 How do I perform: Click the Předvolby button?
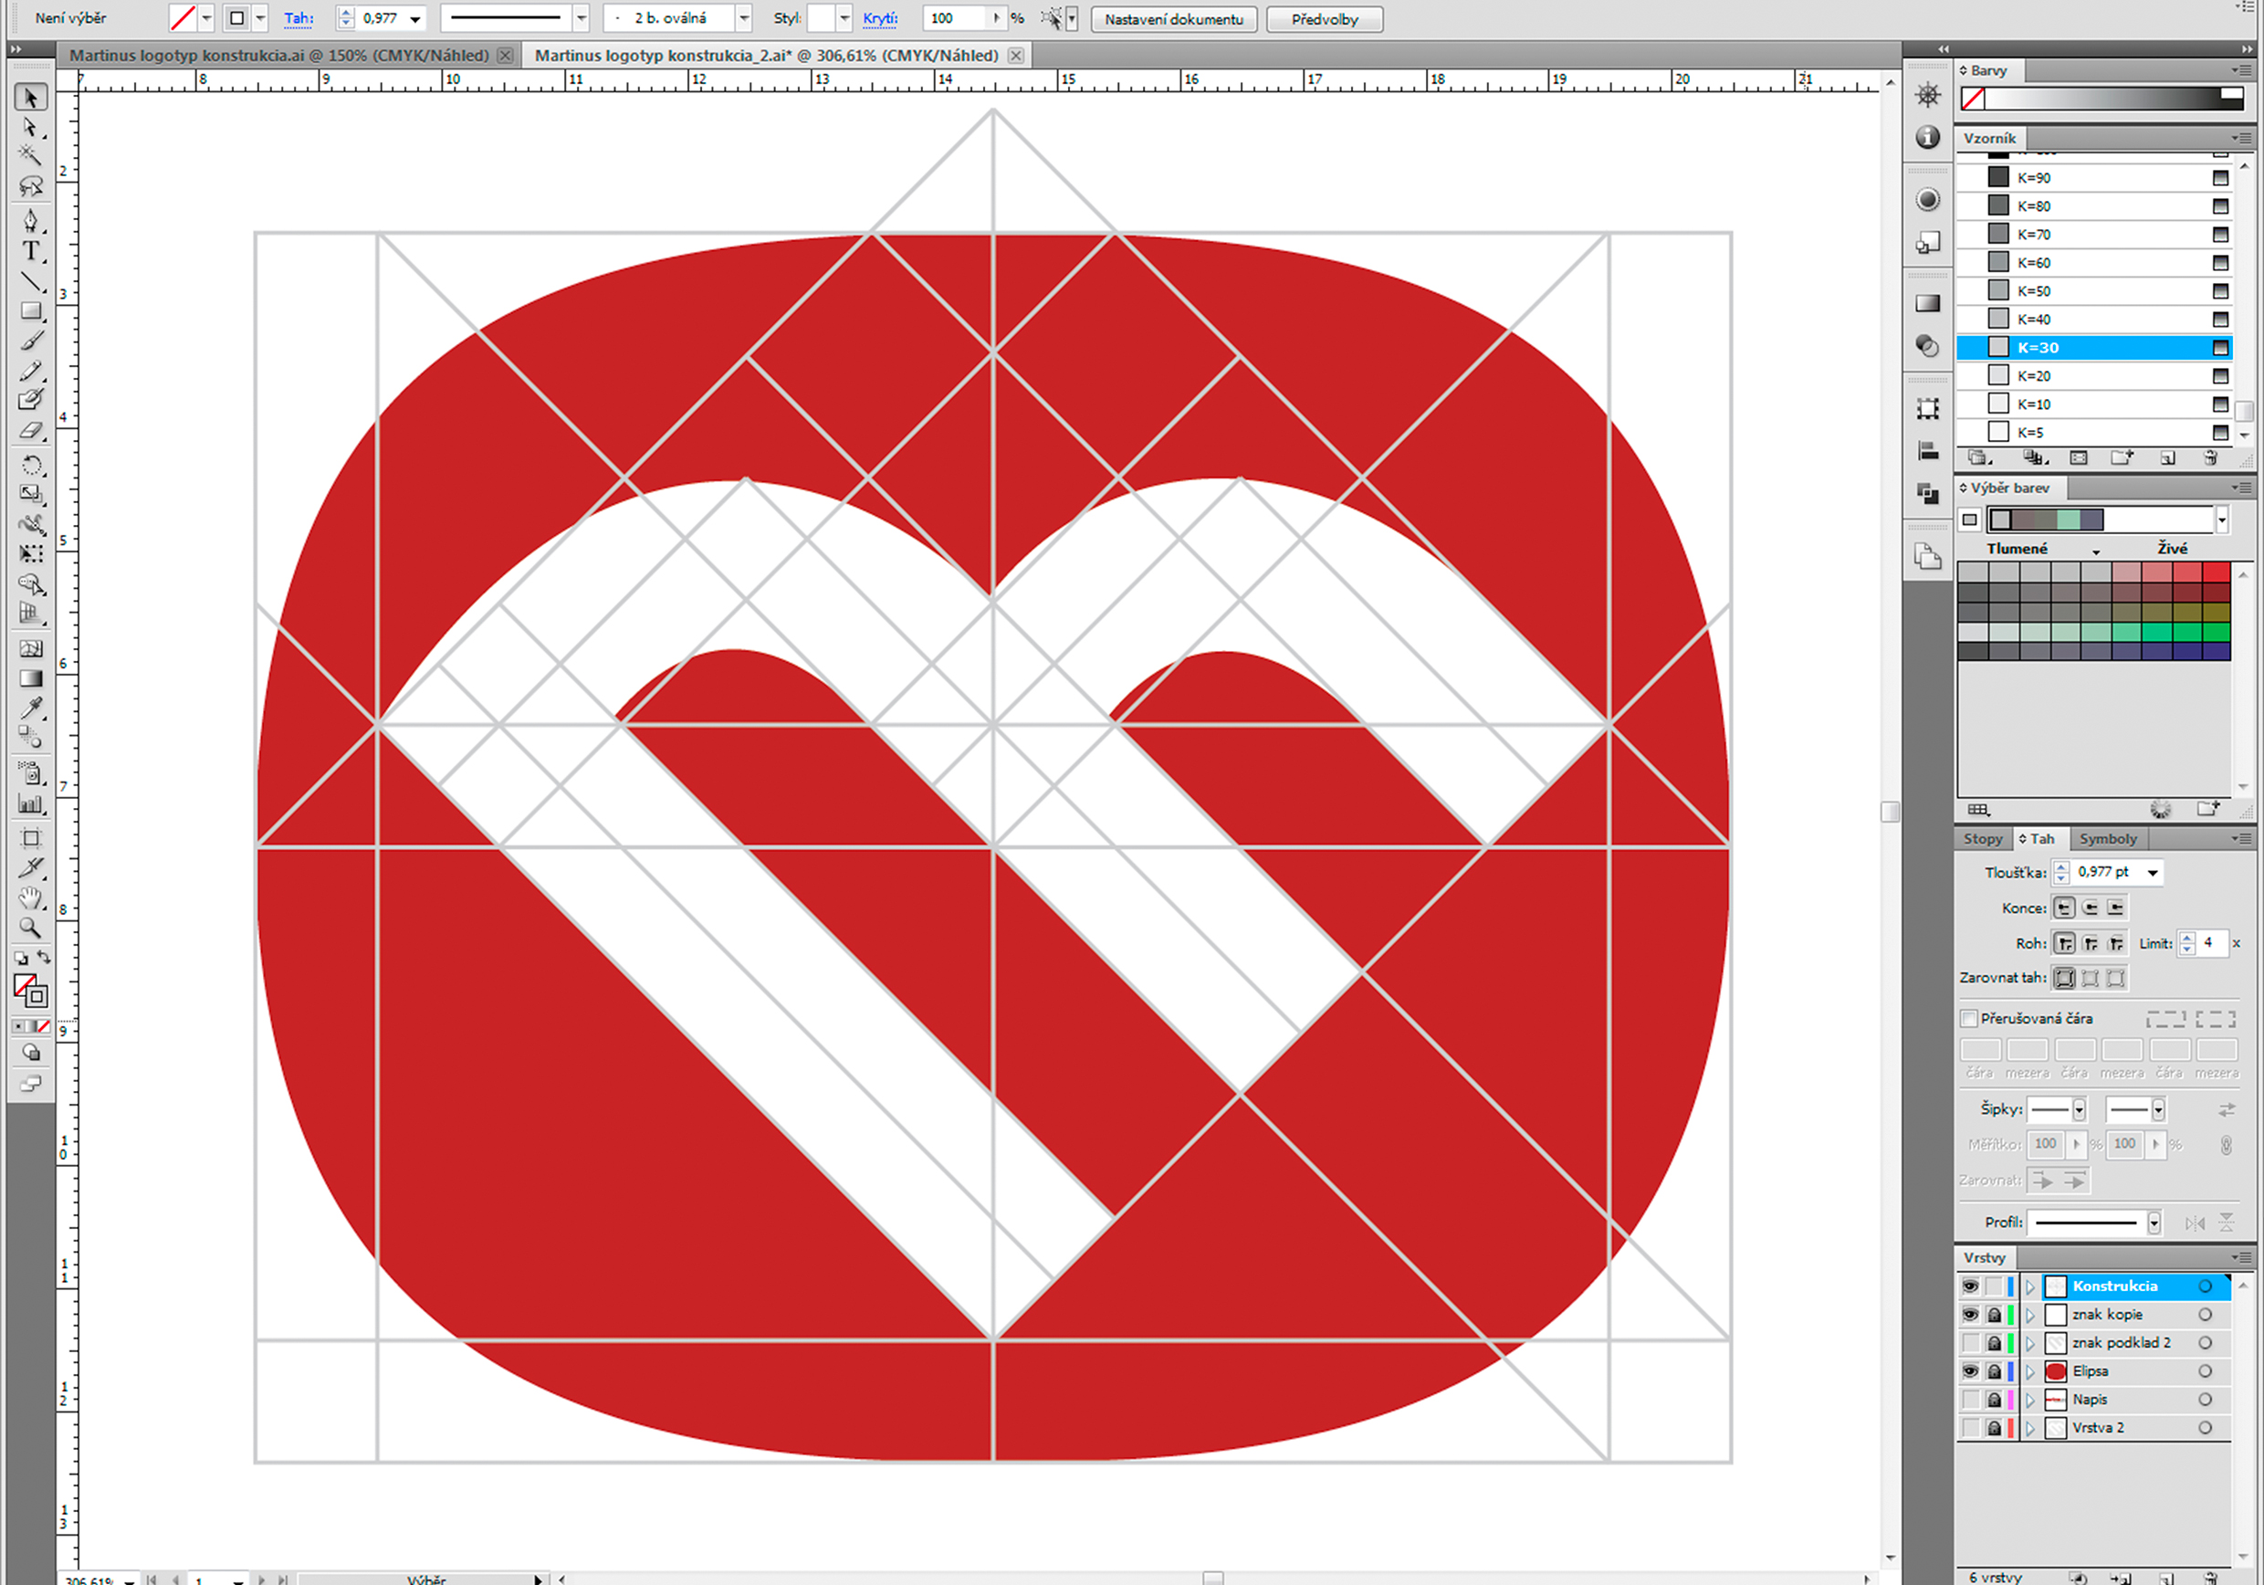pos(1324,19)
